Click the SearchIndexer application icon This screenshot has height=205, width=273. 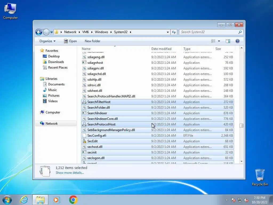[x=84, y=113]
